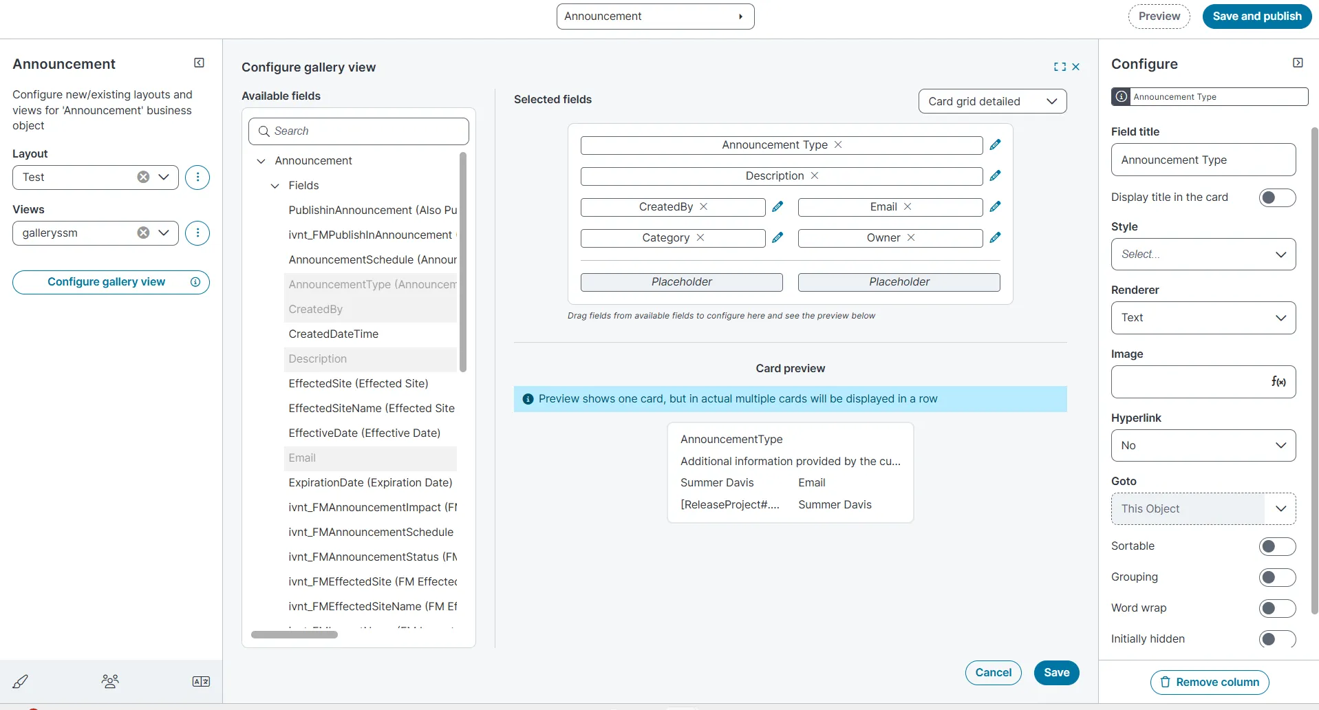Enable the Initially hidden switch
Viewport: 1319px width, 710px height.
[x=1277, y=640]
